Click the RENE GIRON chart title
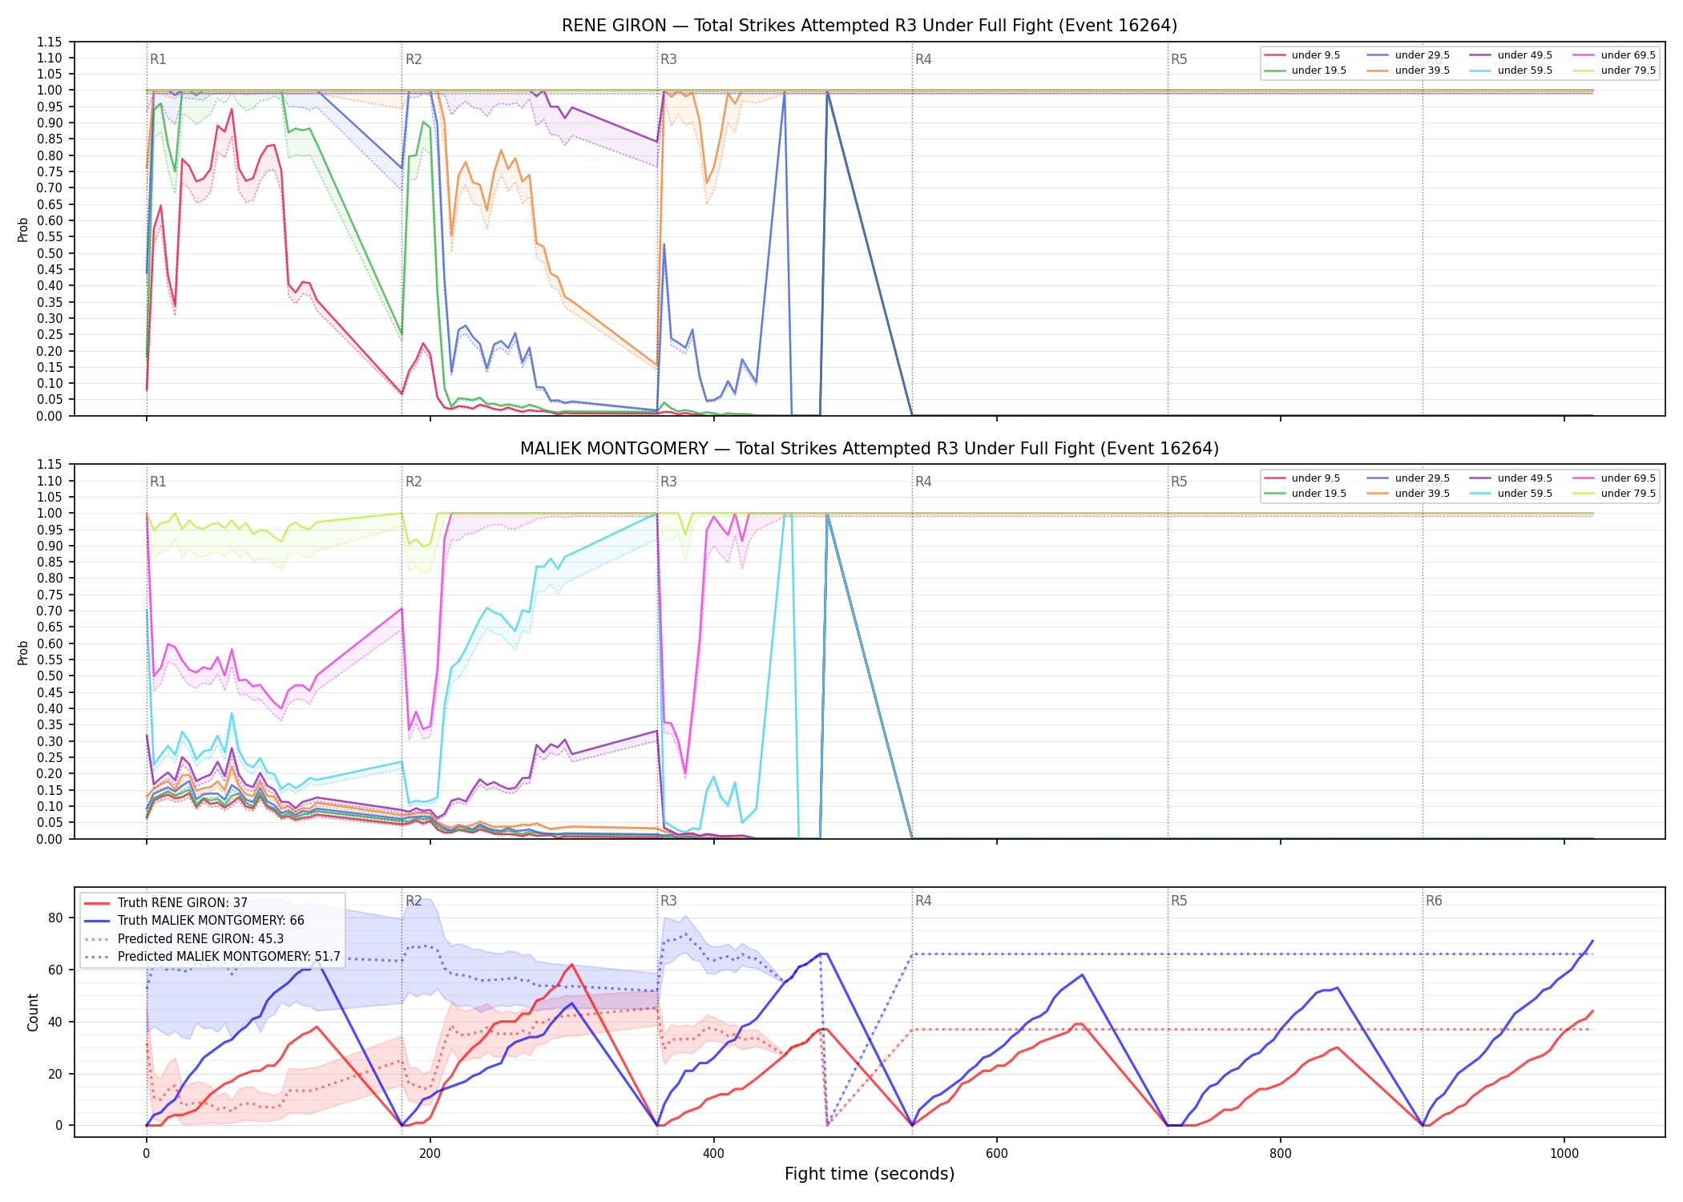 [870, 26]
